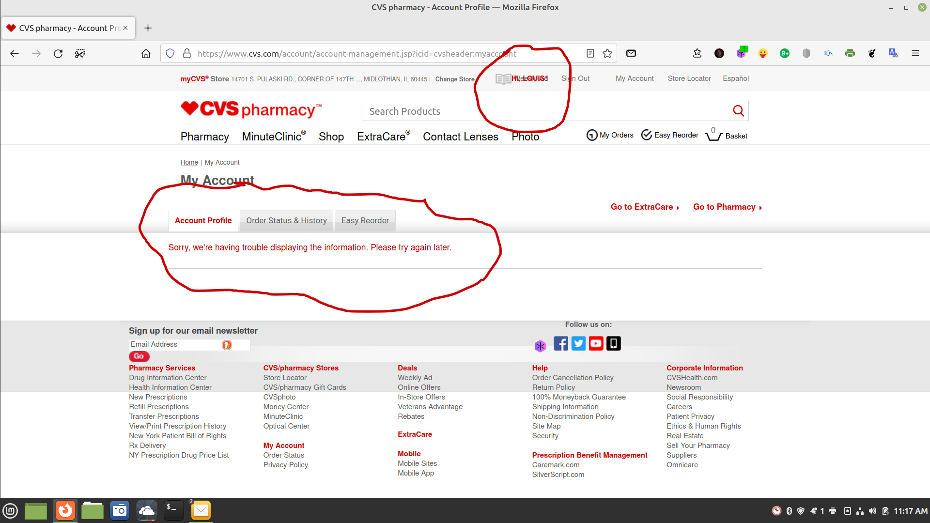Reload the current page
This screenshot has height=523, width=930.
tap(58, 54)
